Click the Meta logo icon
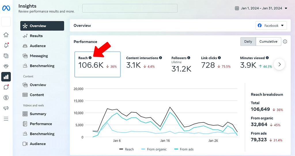The image size is (295, 156). [x=6, y=8]
